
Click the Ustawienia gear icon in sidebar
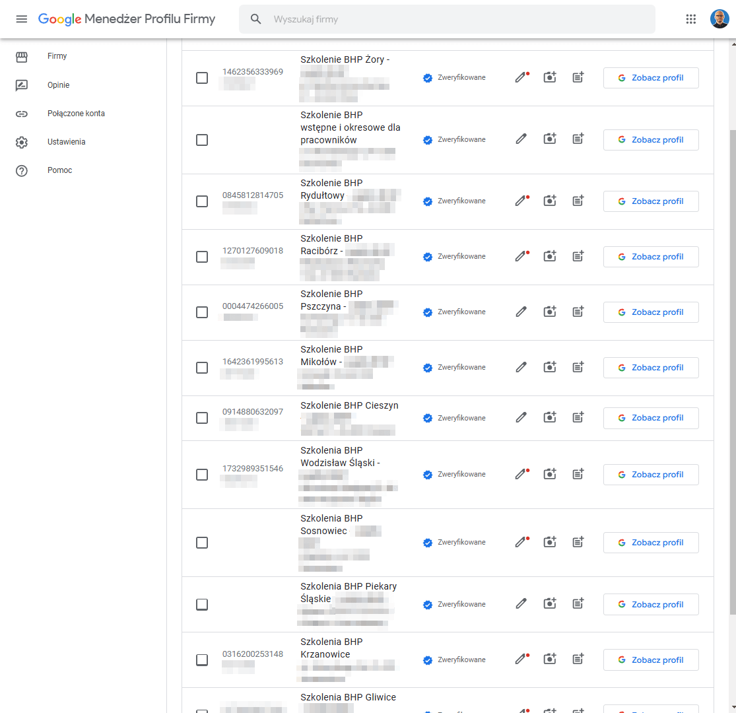[x=22, y=141]
